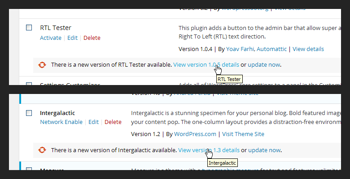The height and width of the screenshot is (179, 350).
Task: View version 1.3 details link
Action: point(209,150)
